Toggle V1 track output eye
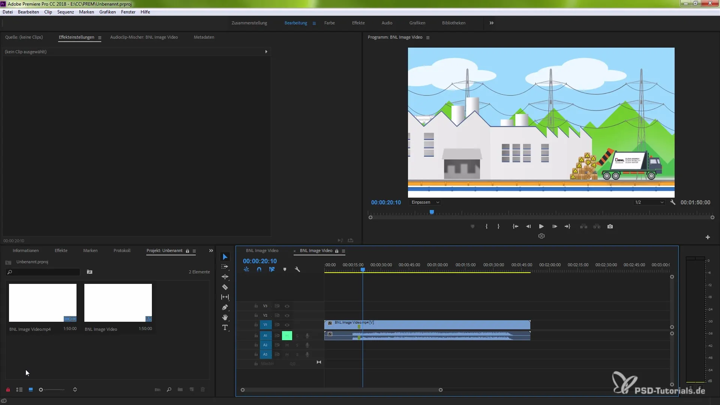 click(x=287, y=325)
